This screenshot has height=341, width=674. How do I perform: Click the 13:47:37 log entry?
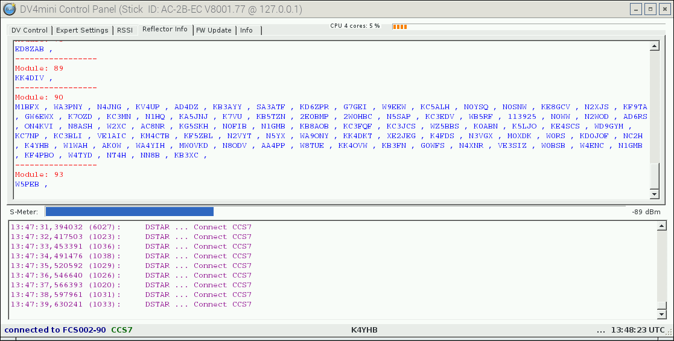point(131,285)
